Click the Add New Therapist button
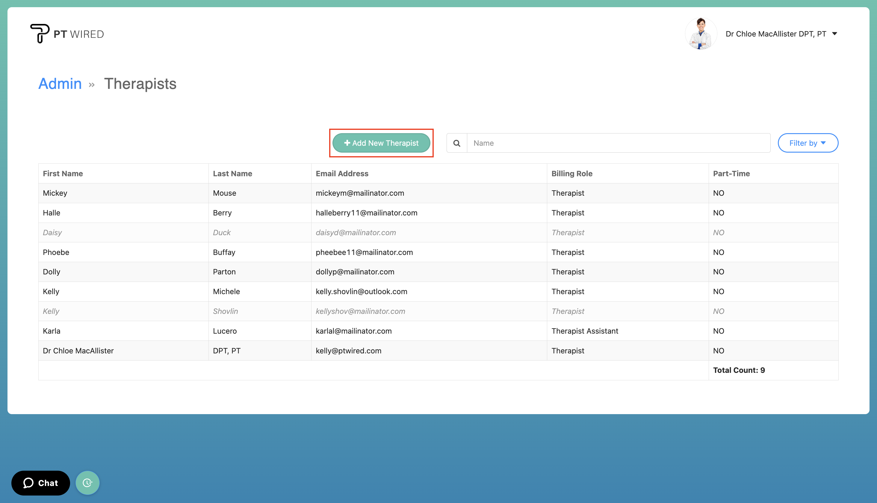This screenshot has width=877, height=503. click(381, 143)
